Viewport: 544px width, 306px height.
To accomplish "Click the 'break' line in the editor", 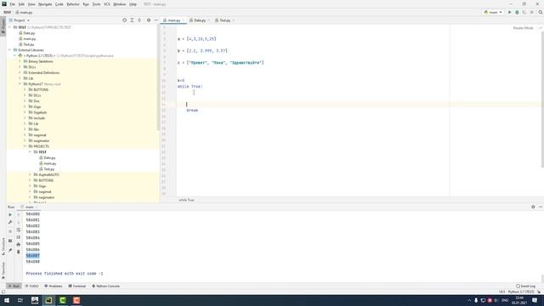I will (x=192, y=110).
